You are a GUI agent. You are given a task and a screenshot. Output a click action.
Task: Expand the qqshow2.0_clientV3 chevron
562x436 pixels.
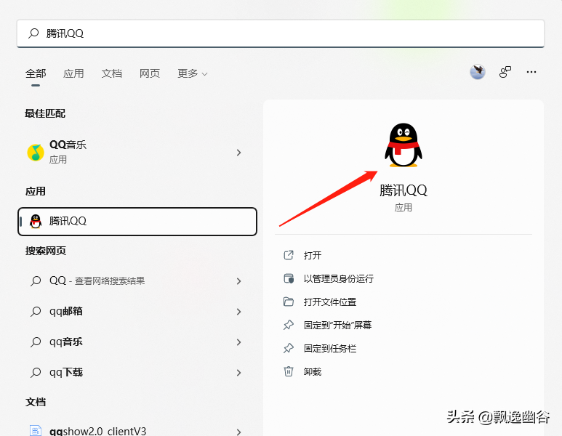[238, 432]
